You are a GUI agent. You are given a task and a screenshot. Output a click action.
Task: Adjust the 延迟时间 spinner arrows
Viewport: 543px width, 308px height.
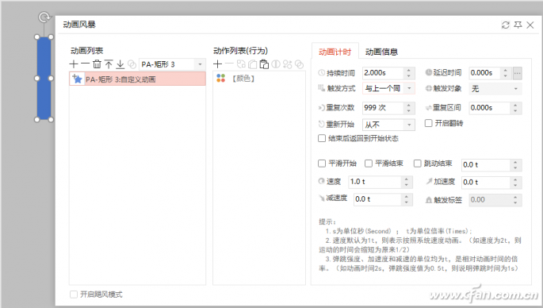tap(505, 73)
